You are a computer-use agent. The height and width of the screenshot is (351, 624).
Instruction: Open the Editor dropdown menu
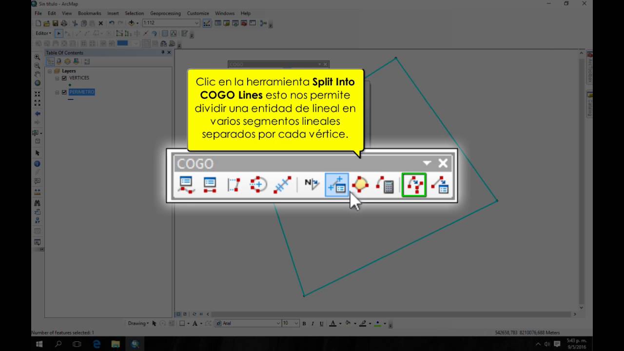click(x=43, y=33)
